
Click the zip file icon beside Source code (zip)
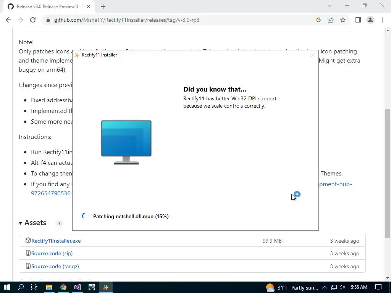28,253
